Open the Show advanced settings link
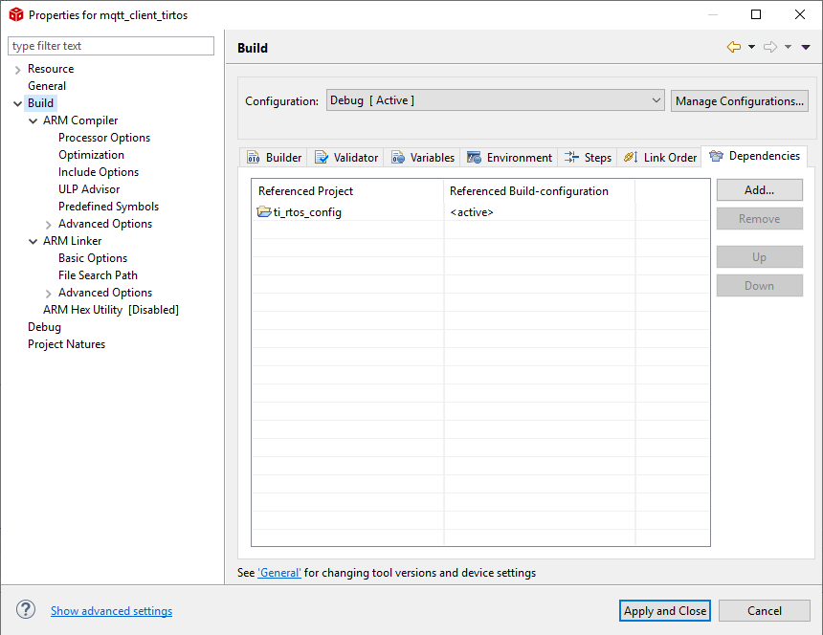Screen dimensions: 823x635 pyautogui.click(x=111, y=611)
